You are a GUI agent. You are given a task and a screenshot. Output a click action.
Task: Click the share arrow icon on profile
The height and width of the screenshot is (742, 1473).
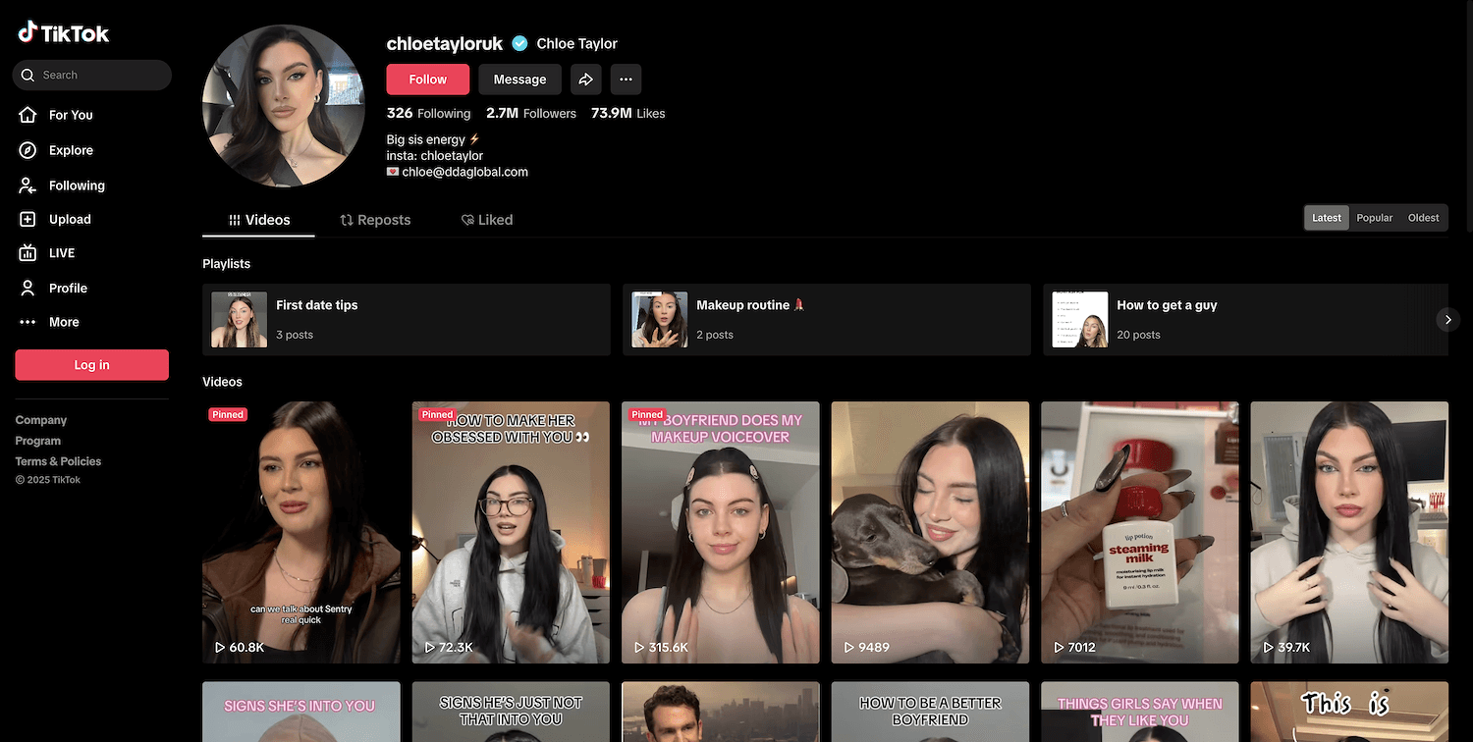pos(586,79)
